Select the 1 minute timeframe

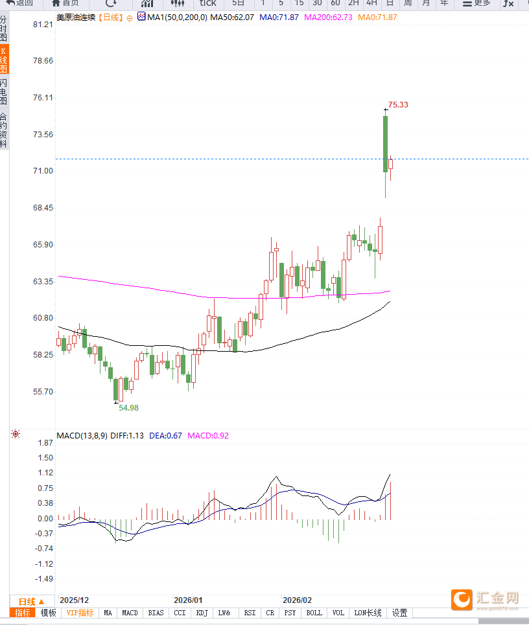tap(263, 3)
